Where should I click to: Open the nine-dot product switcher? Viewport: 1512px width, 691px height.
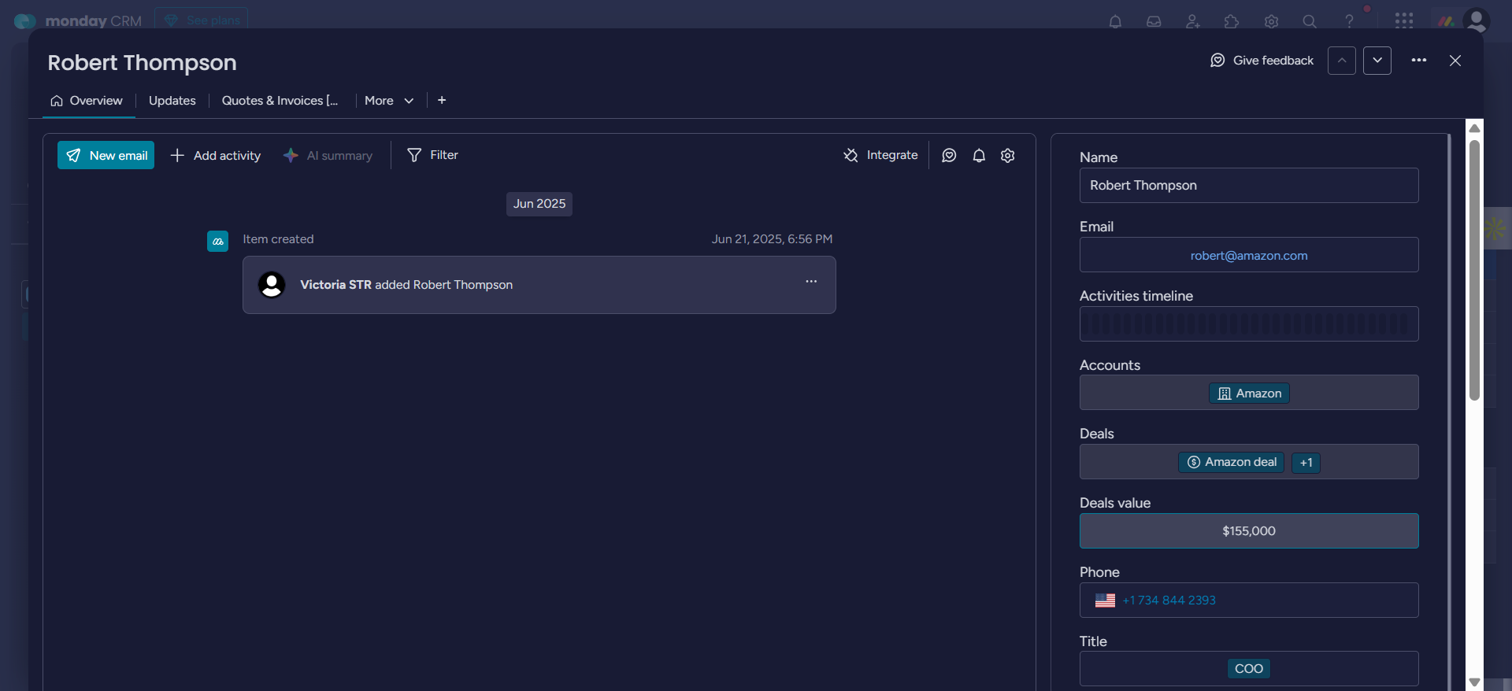(1404, 20)
